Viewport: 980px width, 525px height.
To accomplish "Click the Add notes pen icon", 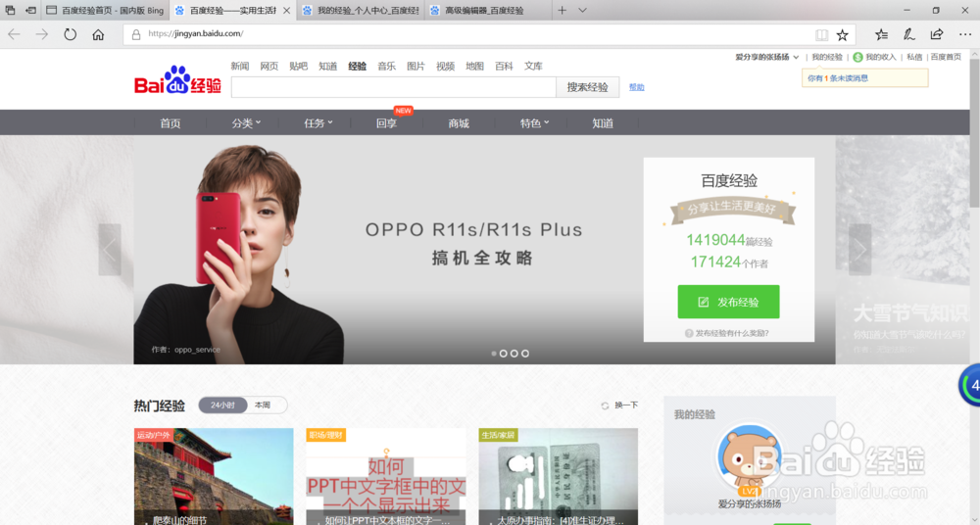I will click(x=909, y=34).
